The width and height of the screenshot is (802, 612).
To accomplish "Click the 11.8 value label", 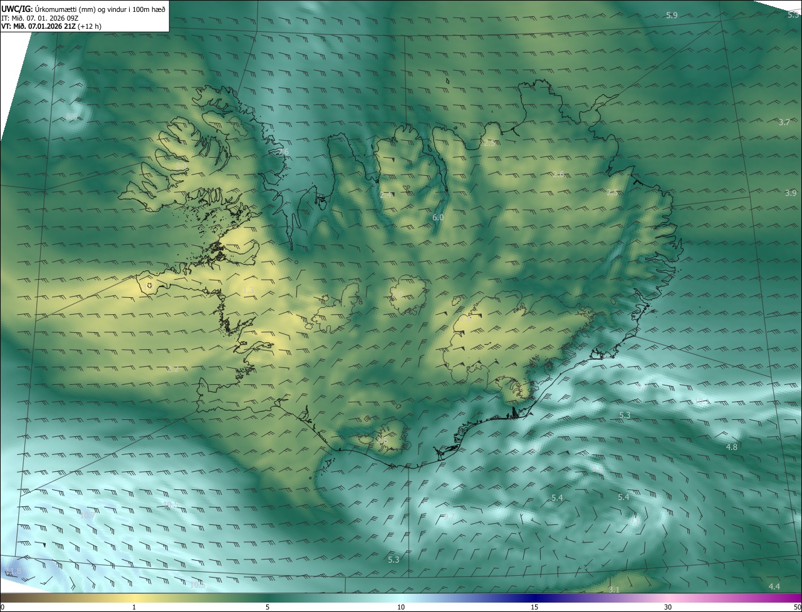I will click(14, 571).
